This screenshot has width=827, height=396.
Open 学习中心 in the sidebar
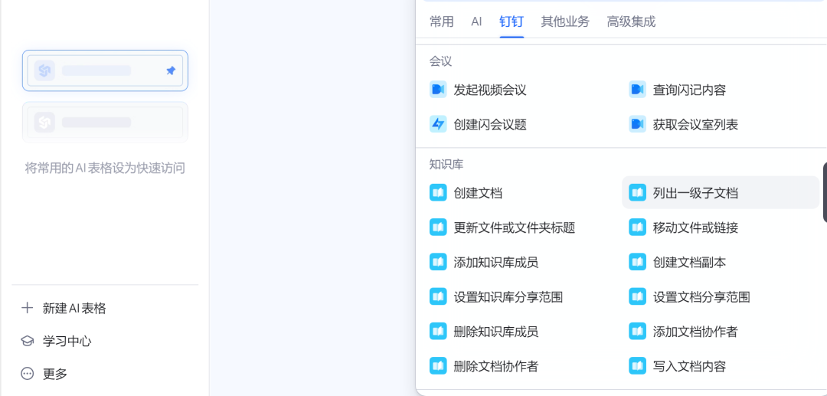pos(67,341)
